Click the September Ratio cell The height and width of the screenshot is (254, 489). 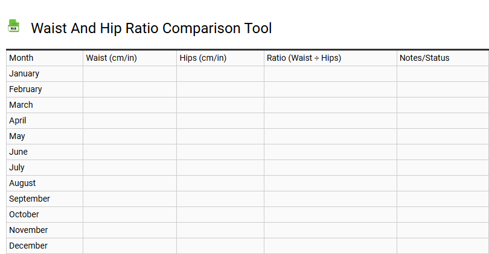(330, 199)
